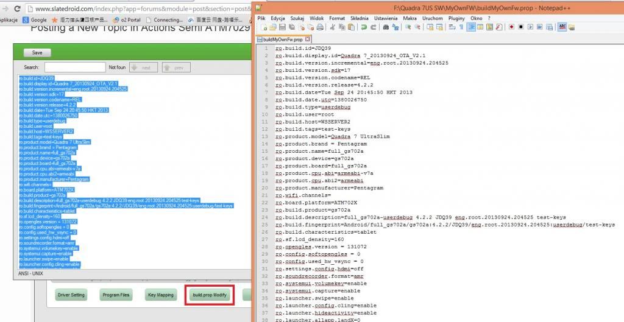Click Notepad++ toolbar Close document icon
Screen dimensions: 624x322
coord(301,27)
